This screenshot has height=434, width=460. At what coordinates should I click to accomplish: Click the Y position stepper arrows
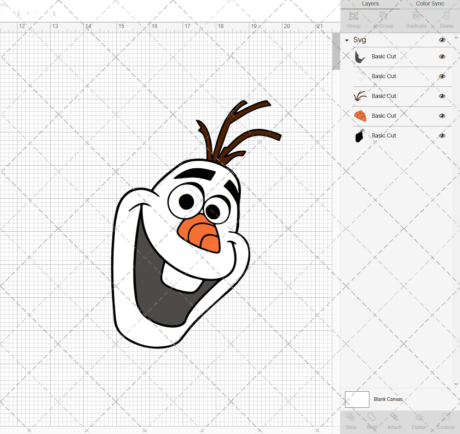(x=54, y=13)
